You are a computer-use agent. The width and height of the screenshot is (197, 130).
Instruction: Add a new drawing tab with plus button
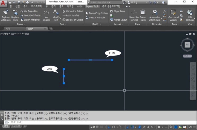[51, 29]
